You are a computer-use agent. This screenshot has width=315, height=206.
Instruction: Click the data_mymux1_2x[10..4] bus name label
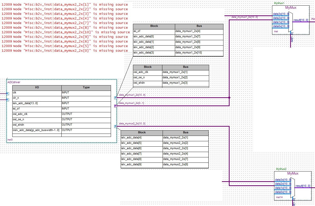132,94
